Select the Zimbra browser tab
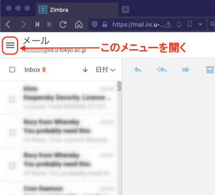The image size is (215, 195). 77,10
